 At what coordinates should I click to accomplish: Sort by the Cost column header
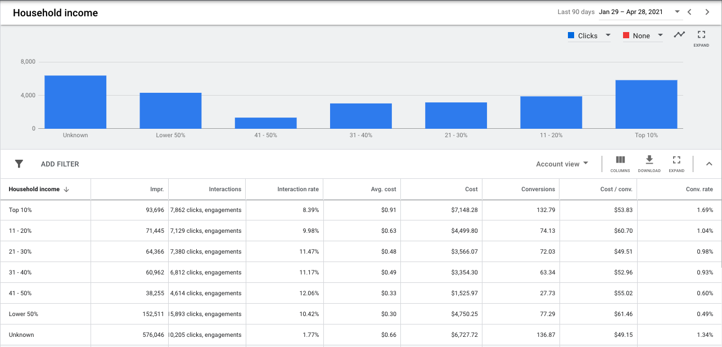pyautogui.click(x=471, y=189)
